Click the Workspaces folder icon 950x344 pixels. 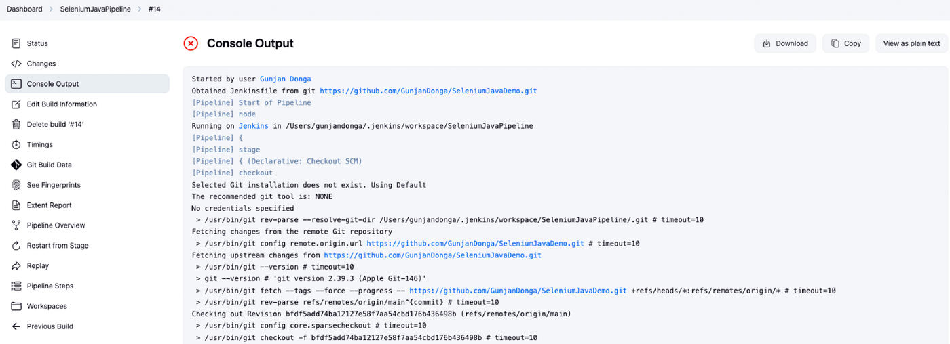pos(16,306)
